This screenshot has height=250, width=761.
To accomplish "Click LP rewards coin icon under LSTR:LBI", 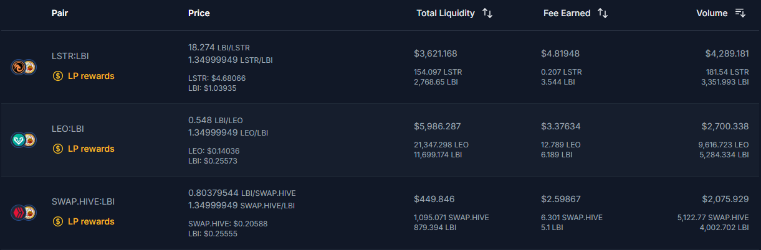I will tap(58, 76).
